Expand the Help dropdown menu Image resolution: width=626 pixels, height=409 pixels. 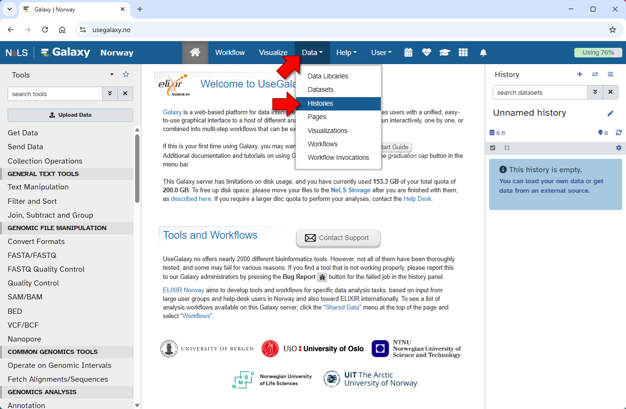coord(346,53)
